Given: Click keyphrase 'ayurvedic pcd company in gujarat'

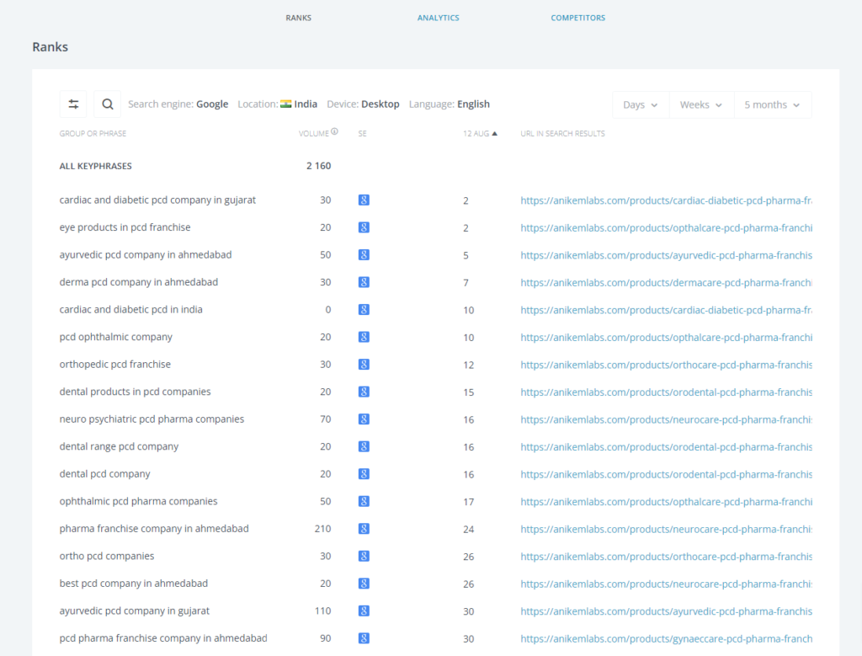Looking at the screenshot, I should (134, 611).
